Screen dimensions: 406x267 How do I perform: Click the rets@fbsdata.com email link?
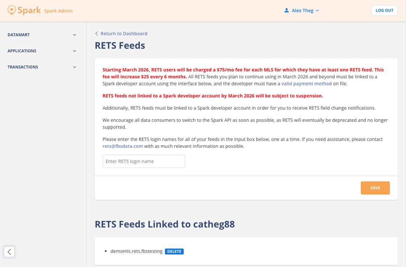(x=123, y=146)
